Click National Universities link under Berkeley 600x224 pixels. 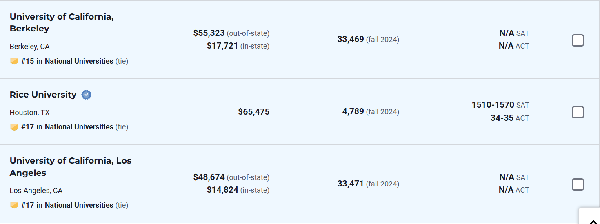(79, 61)
